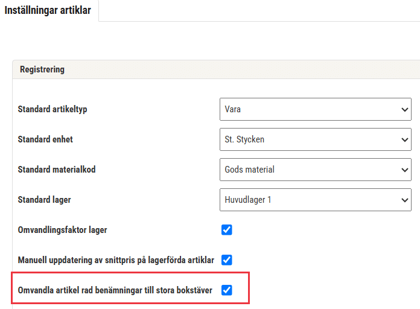Viewport: 420px width, 309px height.
Task: Open the Huvudlager 1 warehouse dropdown
Action: coord(316,200)
